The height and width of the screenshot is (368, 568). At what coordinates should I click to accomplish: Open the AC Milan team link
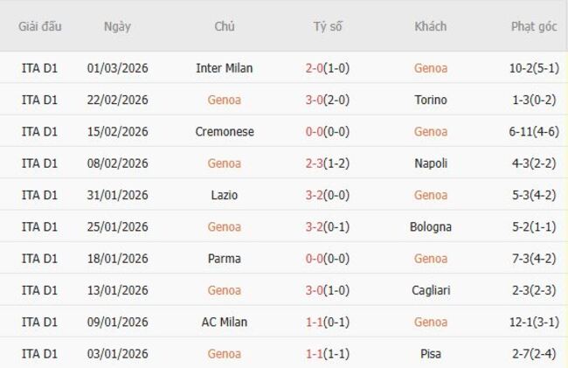[225, 323]
